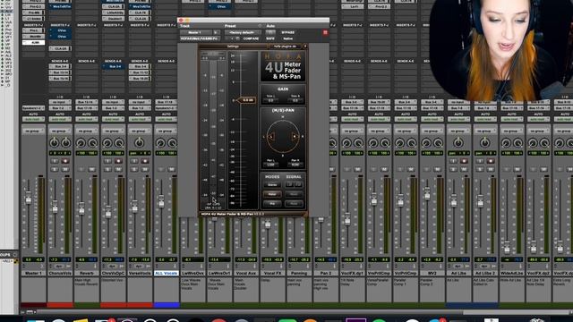Select Meter mode in HOFA plugin

(x=272, y=194)
